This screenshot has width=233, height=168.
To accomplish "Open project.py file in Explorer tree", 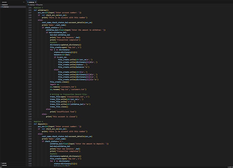I will click(x=13, y=7).
